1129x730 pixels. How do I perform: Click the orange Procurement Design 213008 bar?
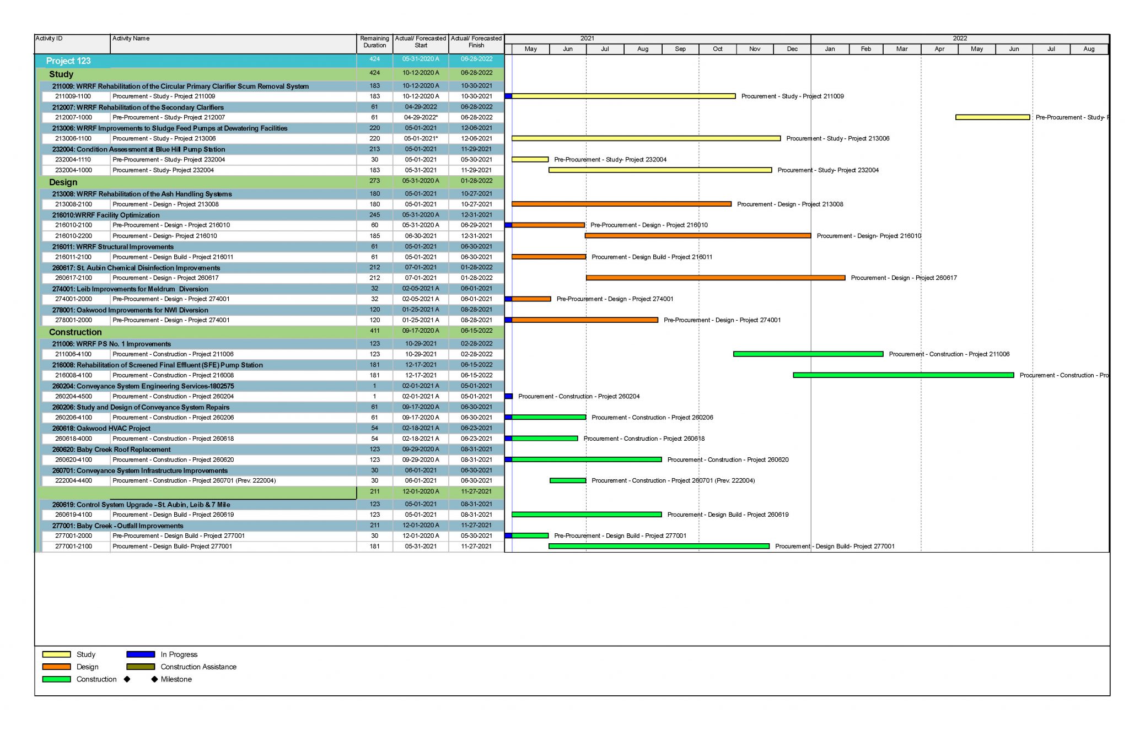[621, 204]
